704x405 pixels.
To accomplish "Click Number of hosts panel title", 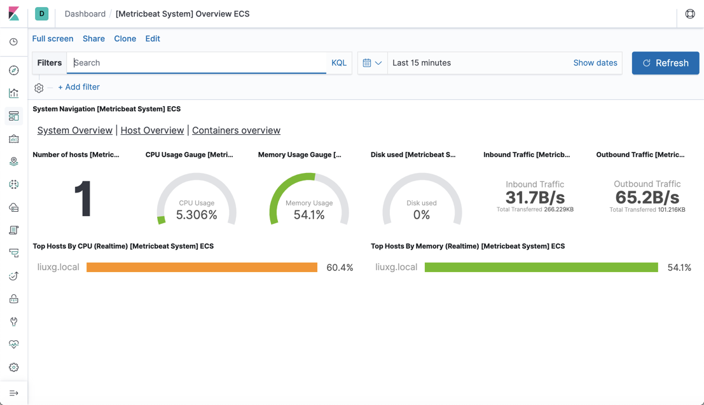I will (x=76, y=154).
